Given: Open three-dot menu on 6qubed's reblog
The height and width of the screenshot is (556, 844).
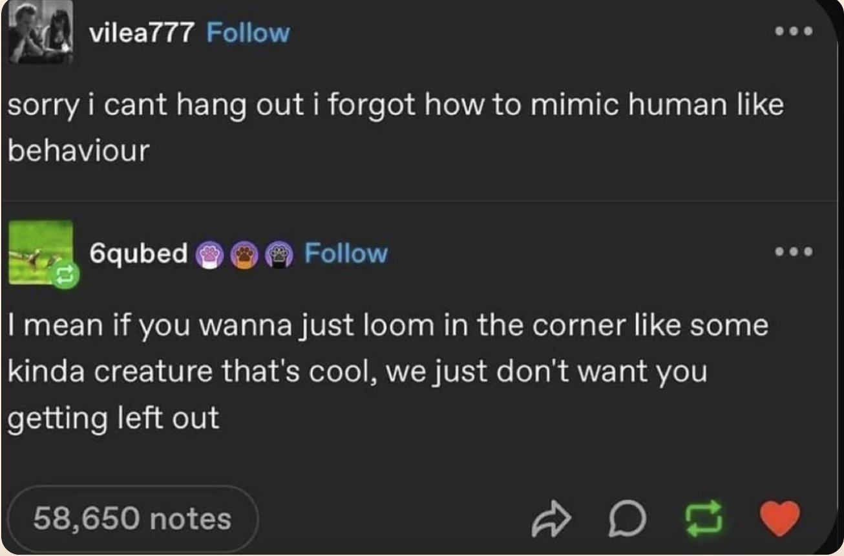Looking at the screenshot, I should tap(794, 251).
